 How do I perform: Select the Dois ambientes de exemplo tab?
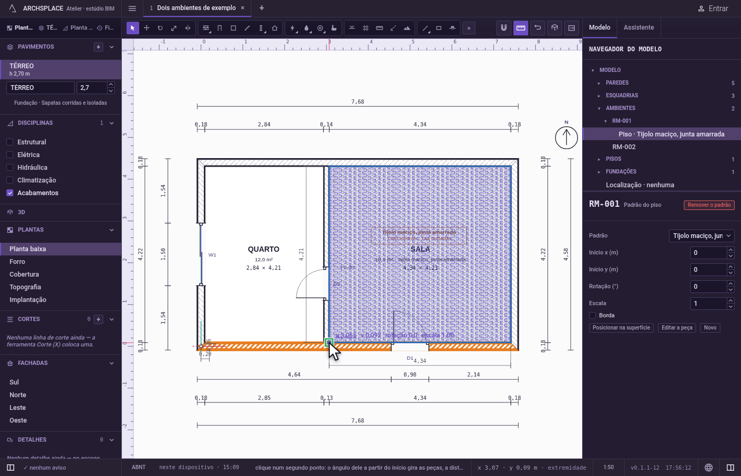196,8
